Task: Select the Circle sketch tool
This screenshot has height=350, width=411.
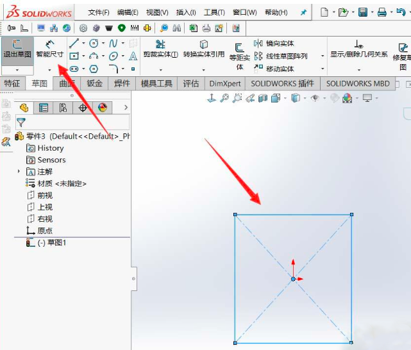Action: 94,43
